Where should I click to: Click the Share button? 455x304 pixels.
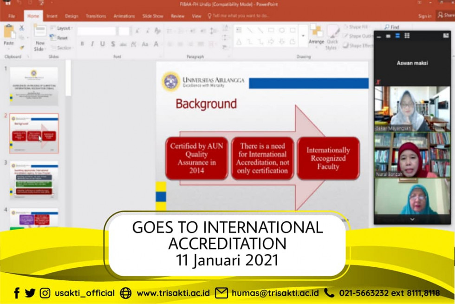(x=446, y=15)
